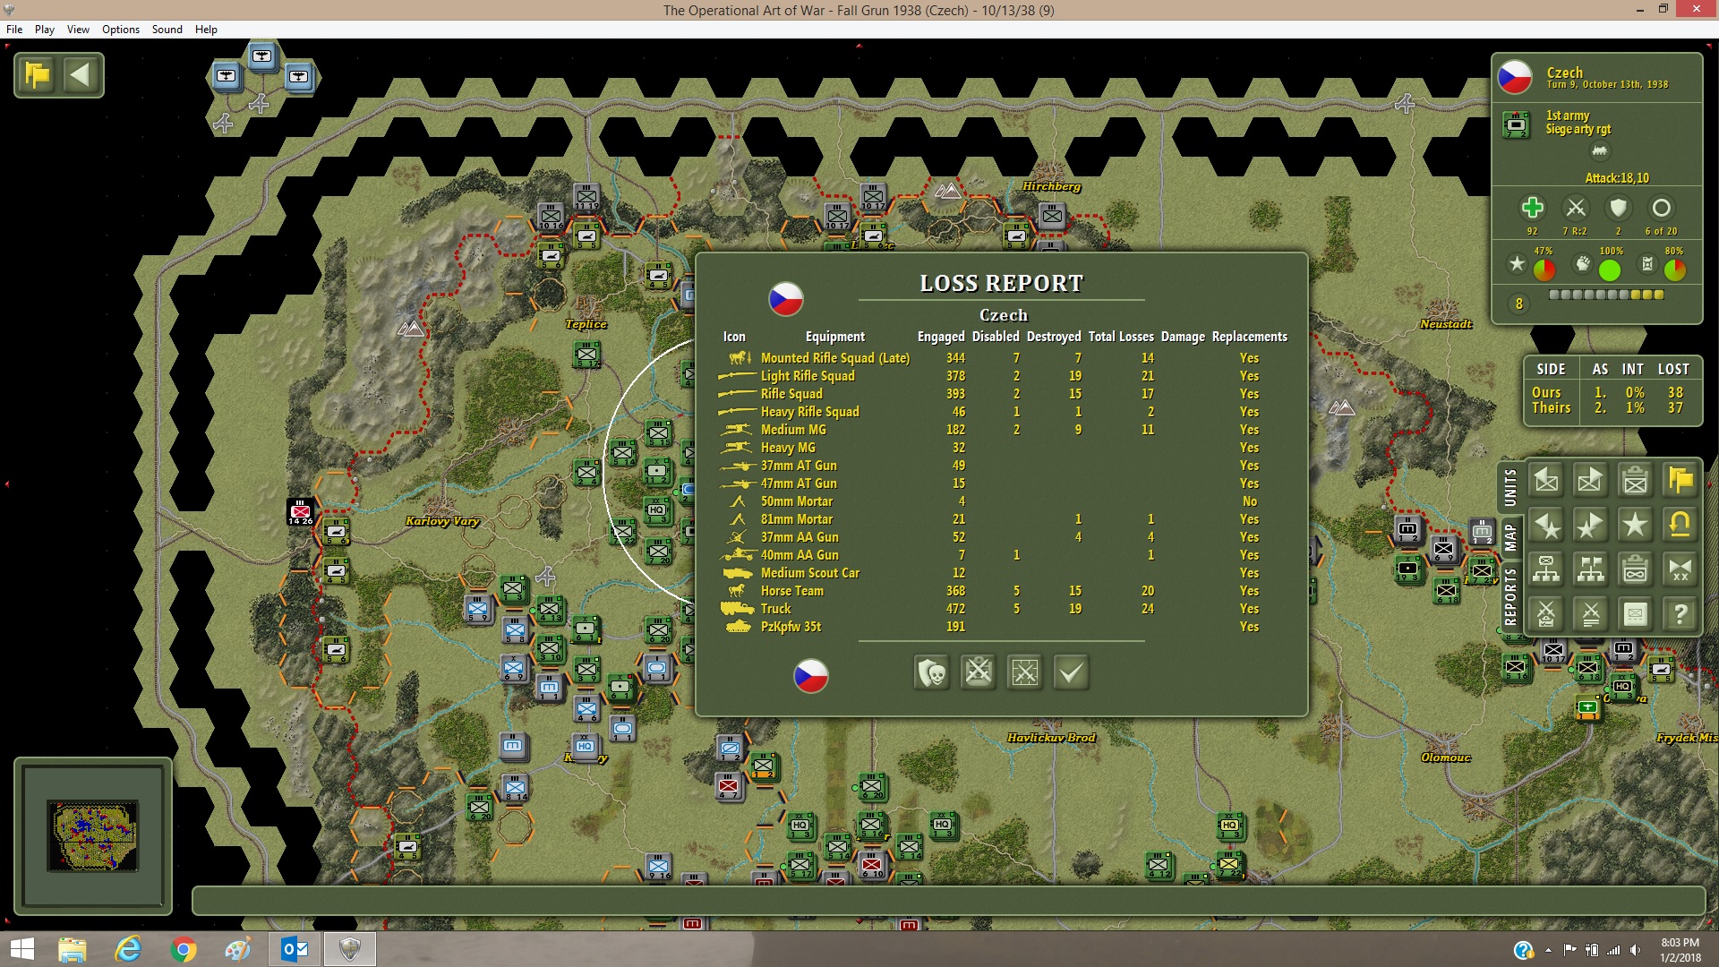Click the Teplice city label on map

point(586,324)
